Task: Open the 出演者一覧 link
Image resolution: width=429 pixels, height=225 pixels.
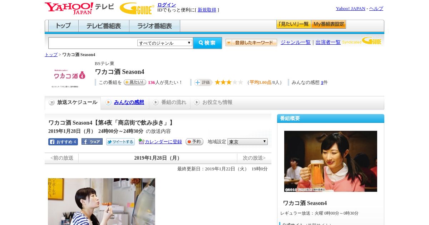Action: [328, 42]
